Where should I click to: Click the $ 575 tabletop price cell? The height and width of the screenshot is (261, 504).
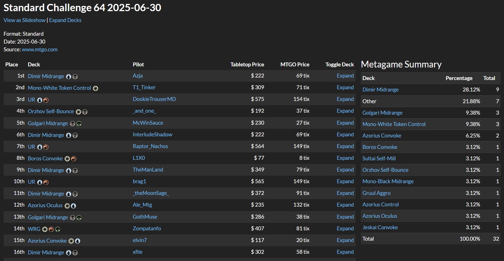[257, 99]
